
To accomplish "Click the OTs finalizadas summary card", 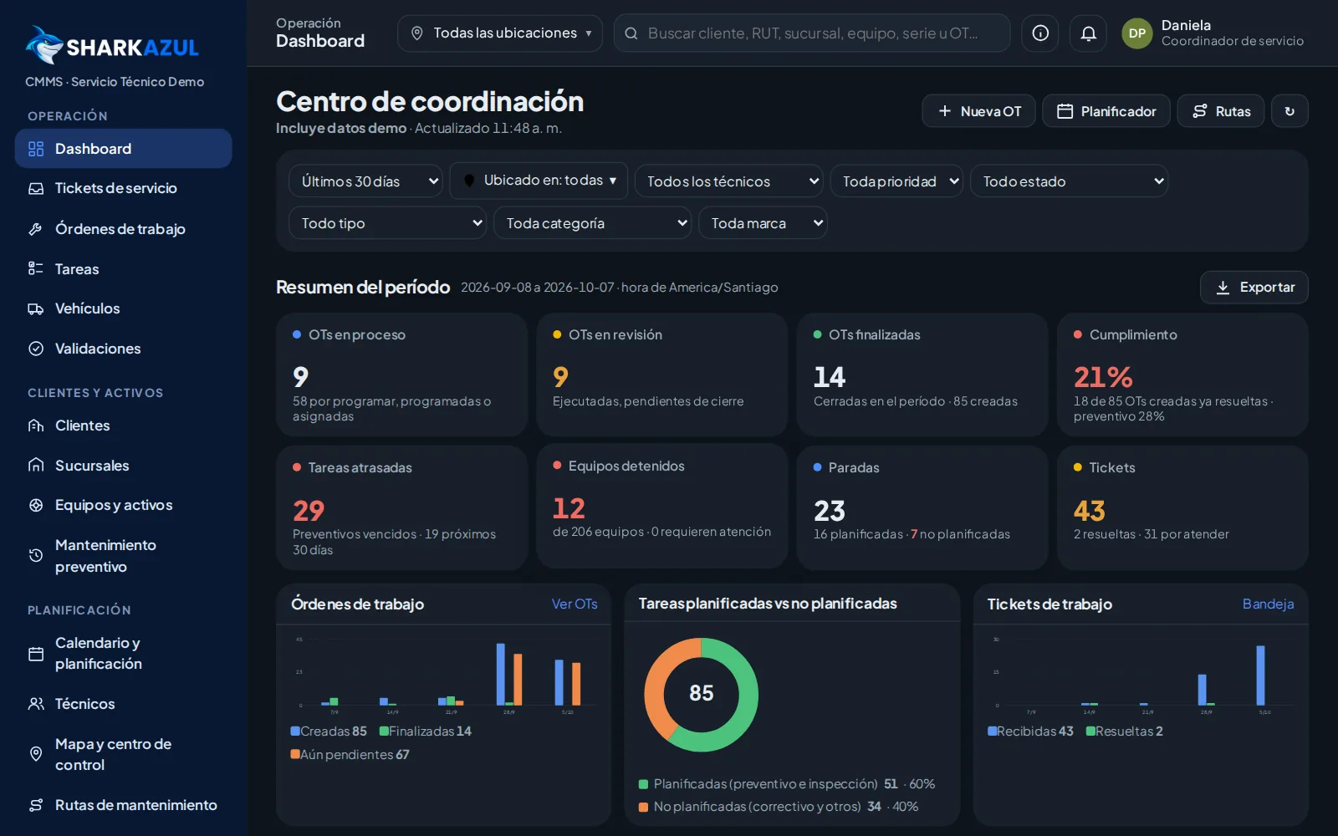I will tap(922, 375).
